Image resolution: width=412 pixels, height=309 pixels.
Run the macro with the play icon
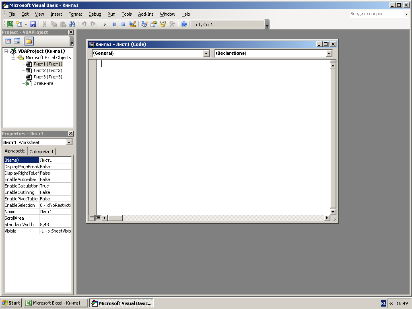(x=105, y=24)
